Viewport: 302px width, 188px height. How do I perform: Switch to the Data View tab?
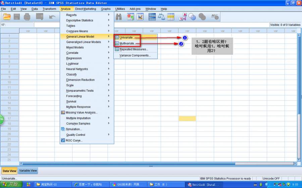pyautogui.click(x=9, y=171)
